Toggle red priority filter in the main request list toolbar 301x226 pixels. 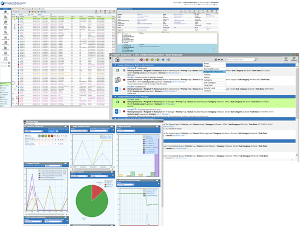click(x=30, y=12)
